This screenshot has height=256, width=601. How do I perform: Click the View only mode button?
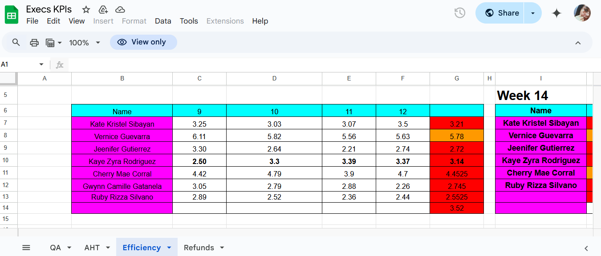(x=143, y=42)
